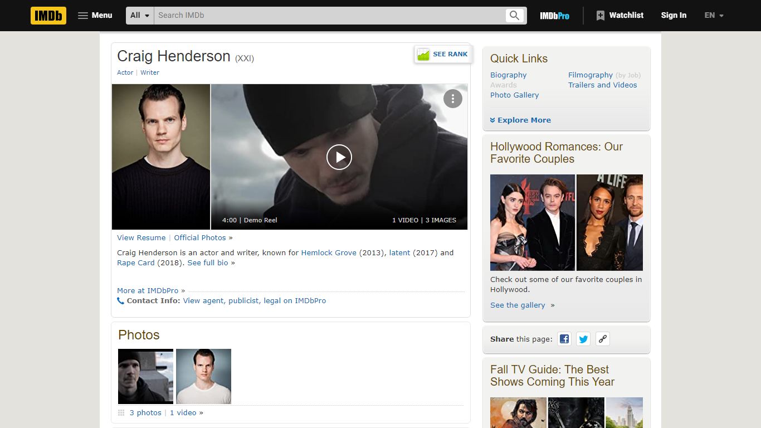Open Hollywood Romances couple photo on right
This screenshot has width=761, height=428.
click(609, 222)
